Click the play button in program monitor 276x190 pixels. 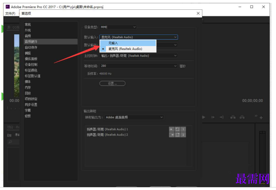(204, 117)
